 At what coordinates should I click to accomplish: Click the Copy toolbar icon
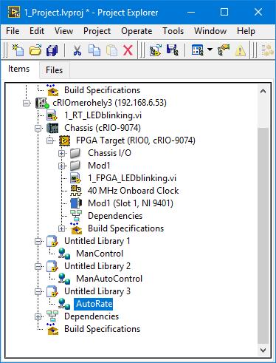point(94,50)
